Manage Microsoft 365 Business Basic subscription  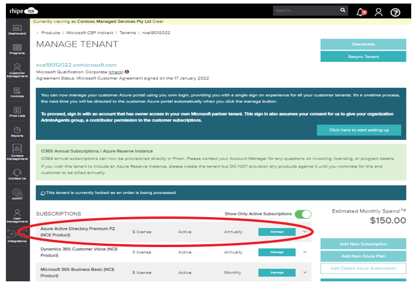click(x=277, y=272)
